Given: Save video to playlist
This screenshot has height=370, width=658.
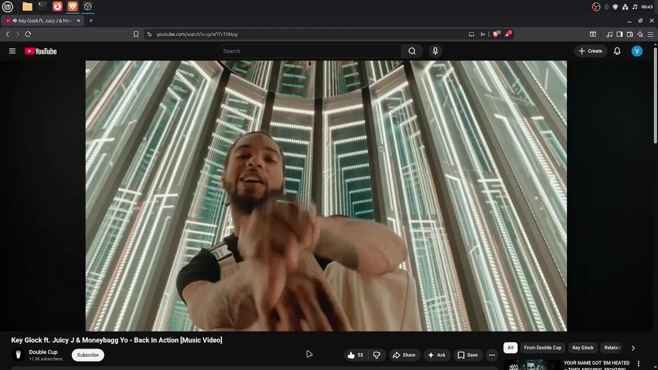Looking at the screenshot, I should pos(468,355).
